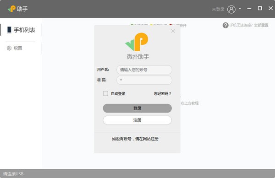This screenshot has width=275, height=178.
Task: Click the phone icon beside 手机列表
Action: [x=9, y=30]
